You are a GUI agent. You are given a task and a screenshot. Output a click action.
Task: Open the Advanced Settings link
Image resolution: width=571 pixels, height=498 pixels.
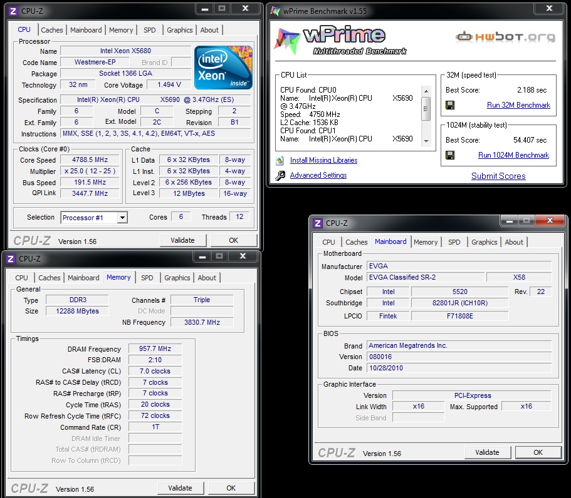(x=318, y=175)
